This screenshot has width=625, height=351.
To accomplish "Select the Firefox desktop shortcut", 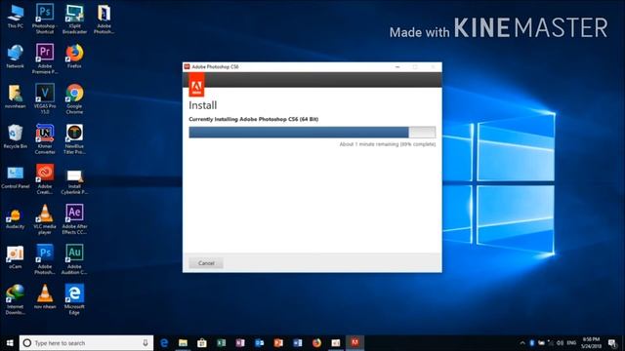I will (74, 57).
